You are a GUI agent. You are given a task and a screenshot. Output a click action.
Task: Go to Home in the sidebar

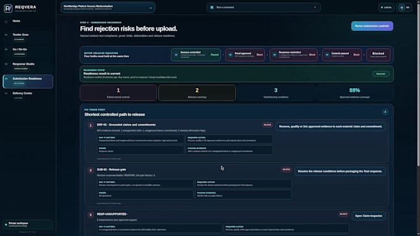16,21
